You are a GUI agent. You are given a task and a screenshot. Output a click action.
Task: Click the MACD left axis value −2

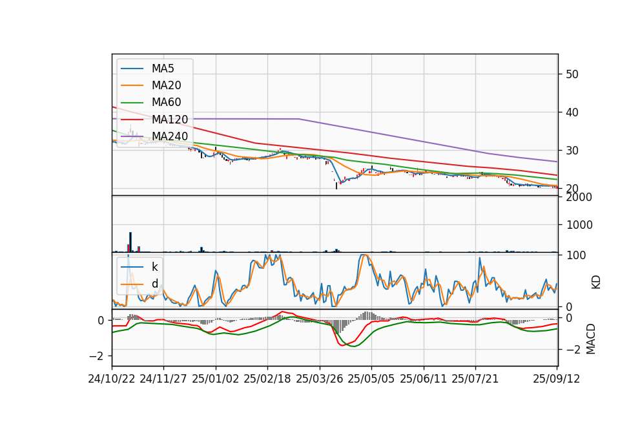[96, 356]
